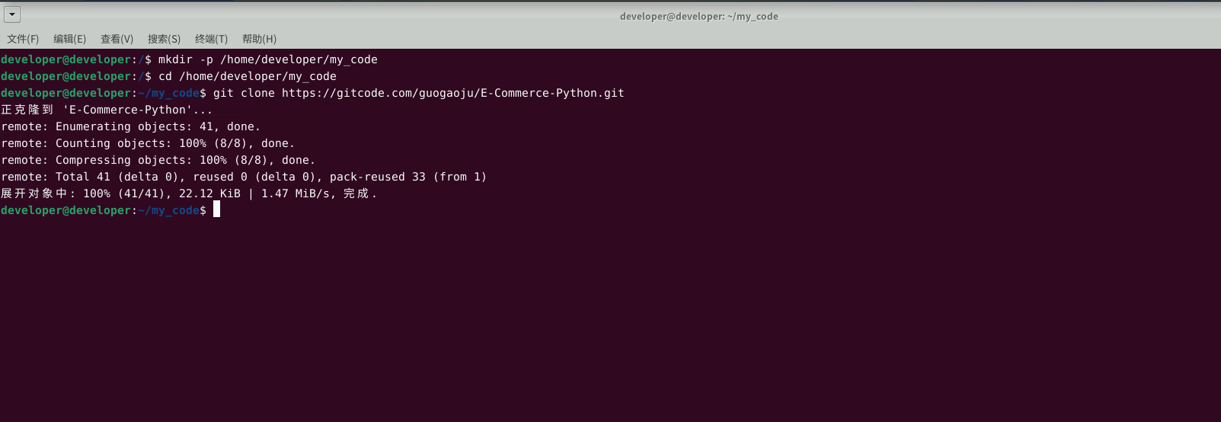Open the 文件(F) menu
The width and height of the screenshot is (1221, 422).
[23, 39]
